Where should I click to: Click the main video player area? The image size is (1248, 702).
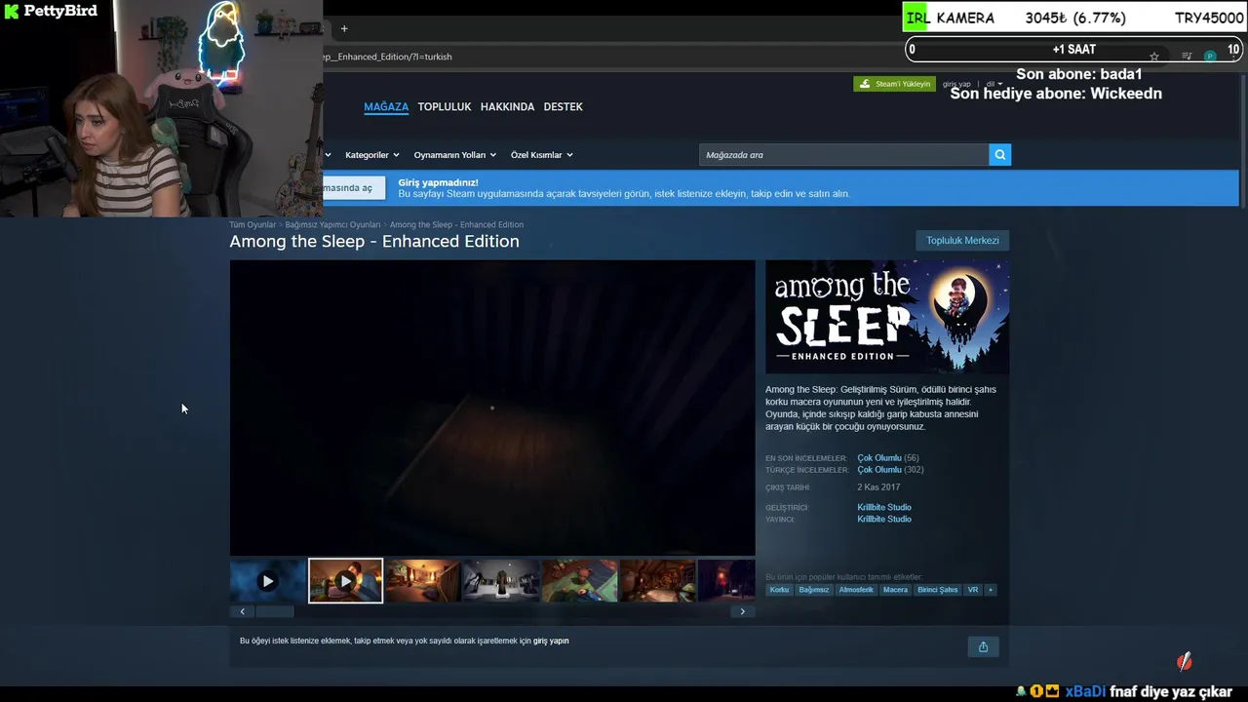[492, 408]
